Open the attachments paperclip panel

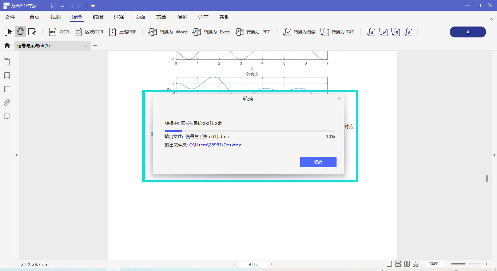pos(7,102)
